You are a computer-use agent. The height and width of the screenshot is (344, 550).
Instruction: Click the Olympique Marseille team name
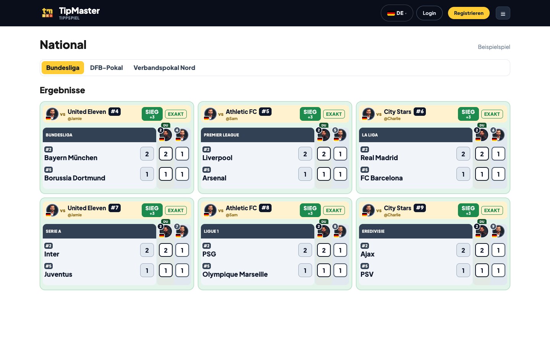click(235, 274)
